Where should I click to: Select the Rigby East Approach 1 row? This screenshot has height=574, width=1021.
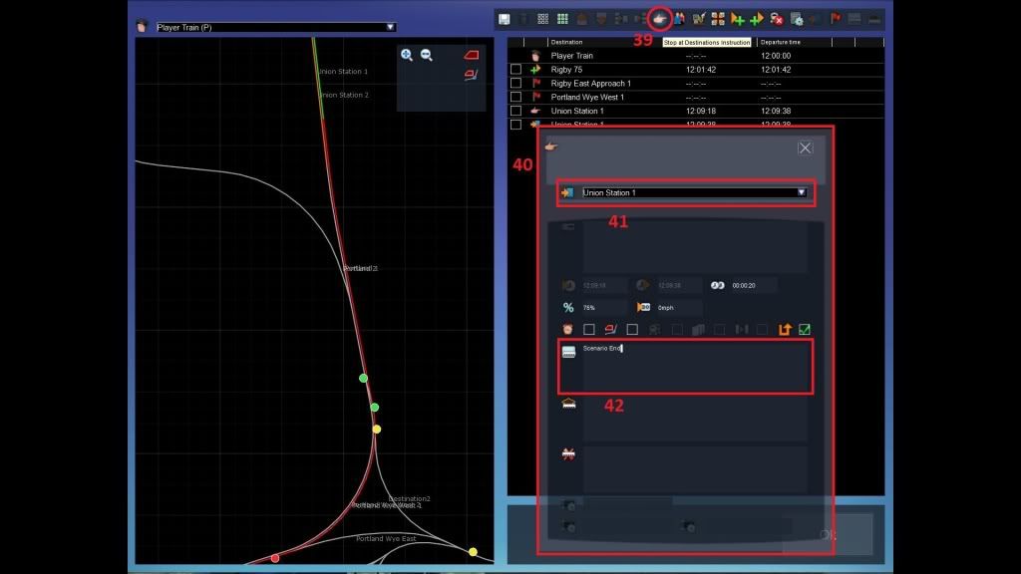(695, 84)
